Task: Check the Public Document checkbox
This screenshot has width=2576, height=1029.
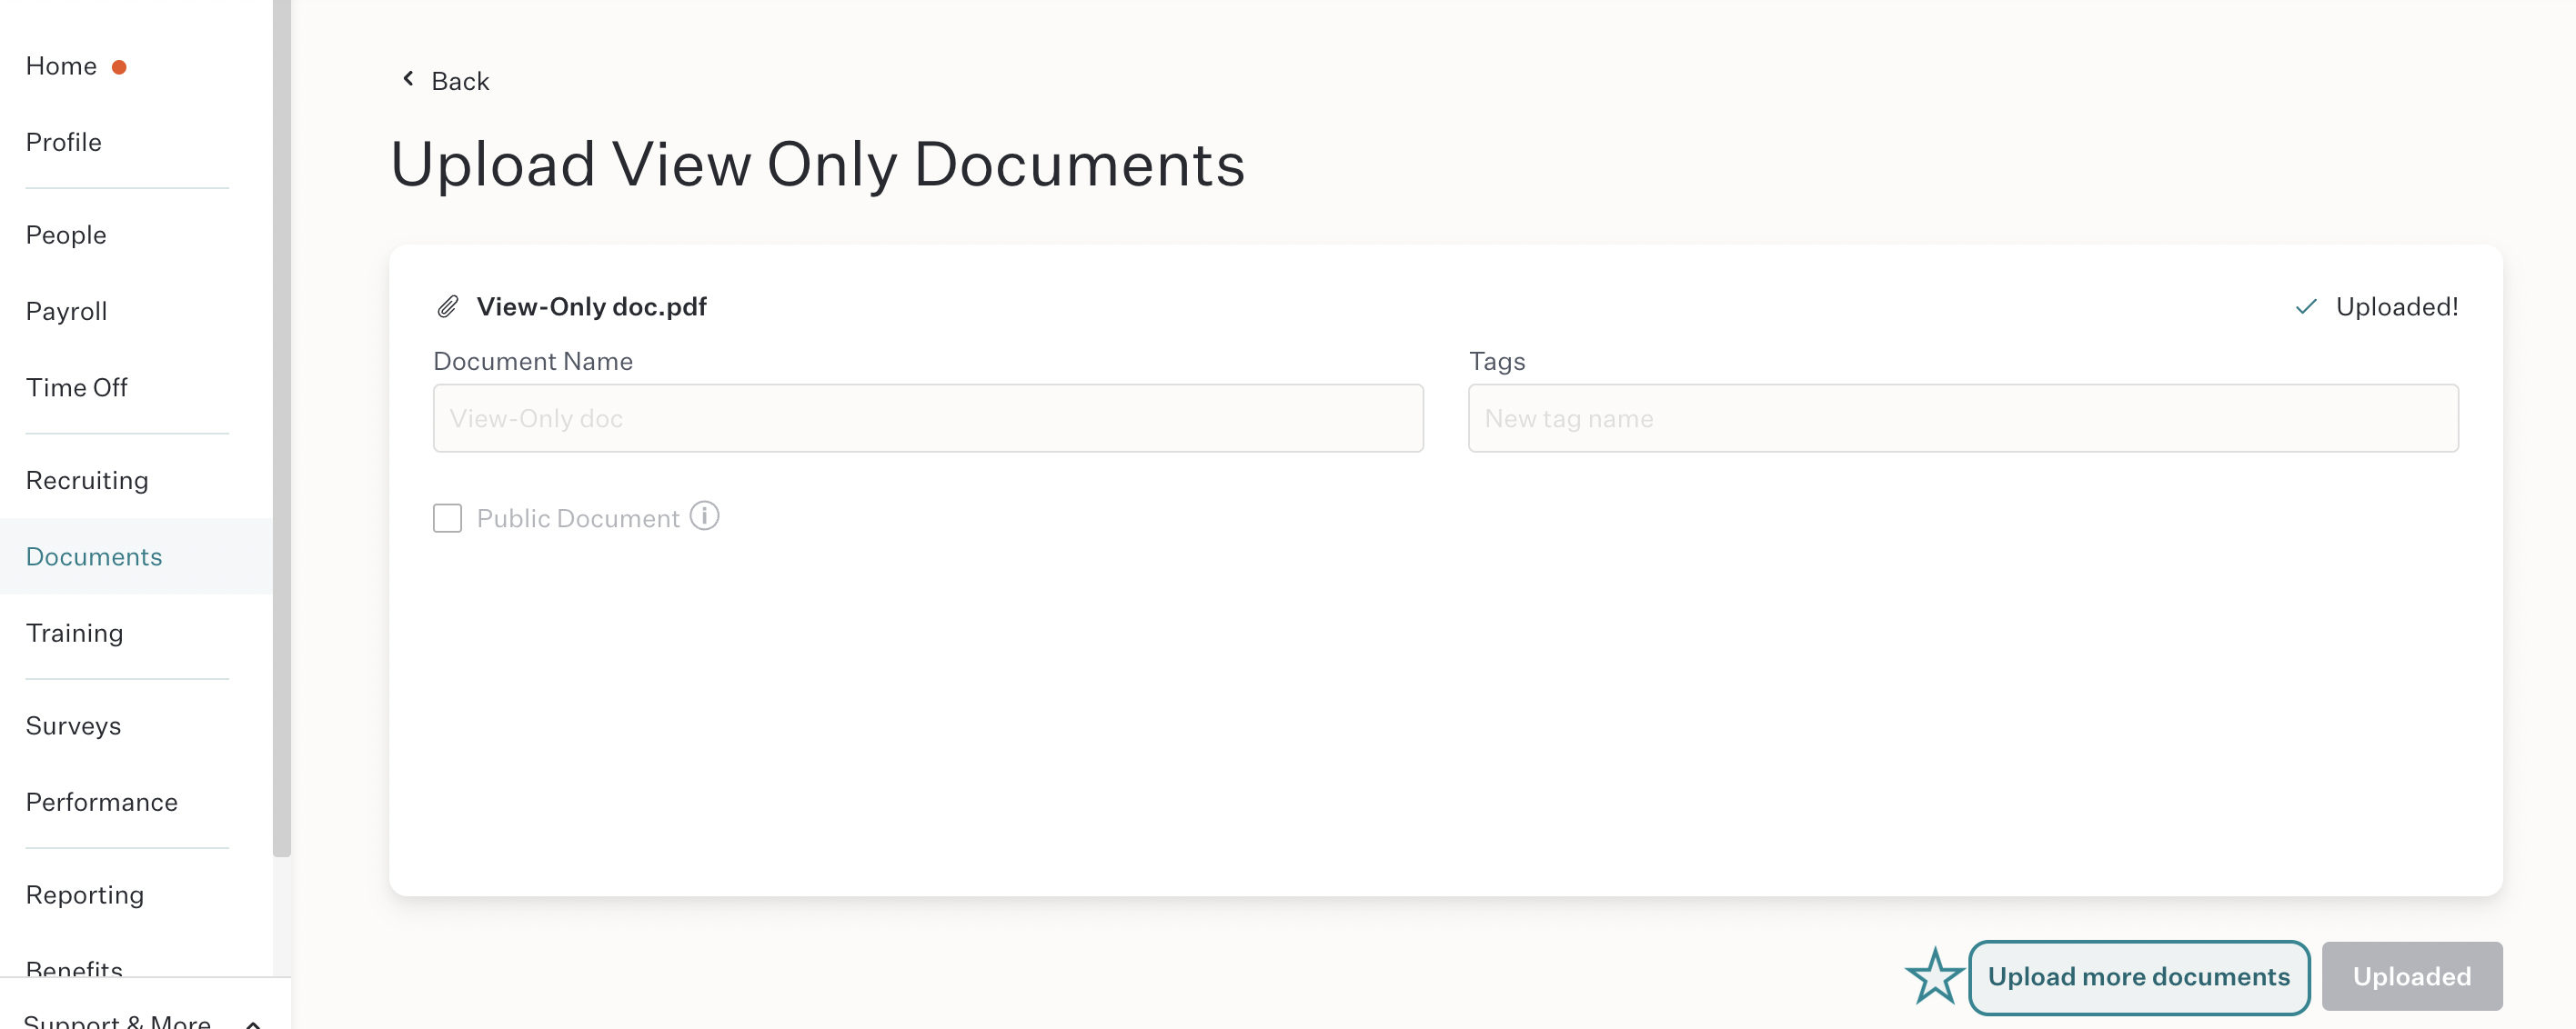Action: click(447, 518)
